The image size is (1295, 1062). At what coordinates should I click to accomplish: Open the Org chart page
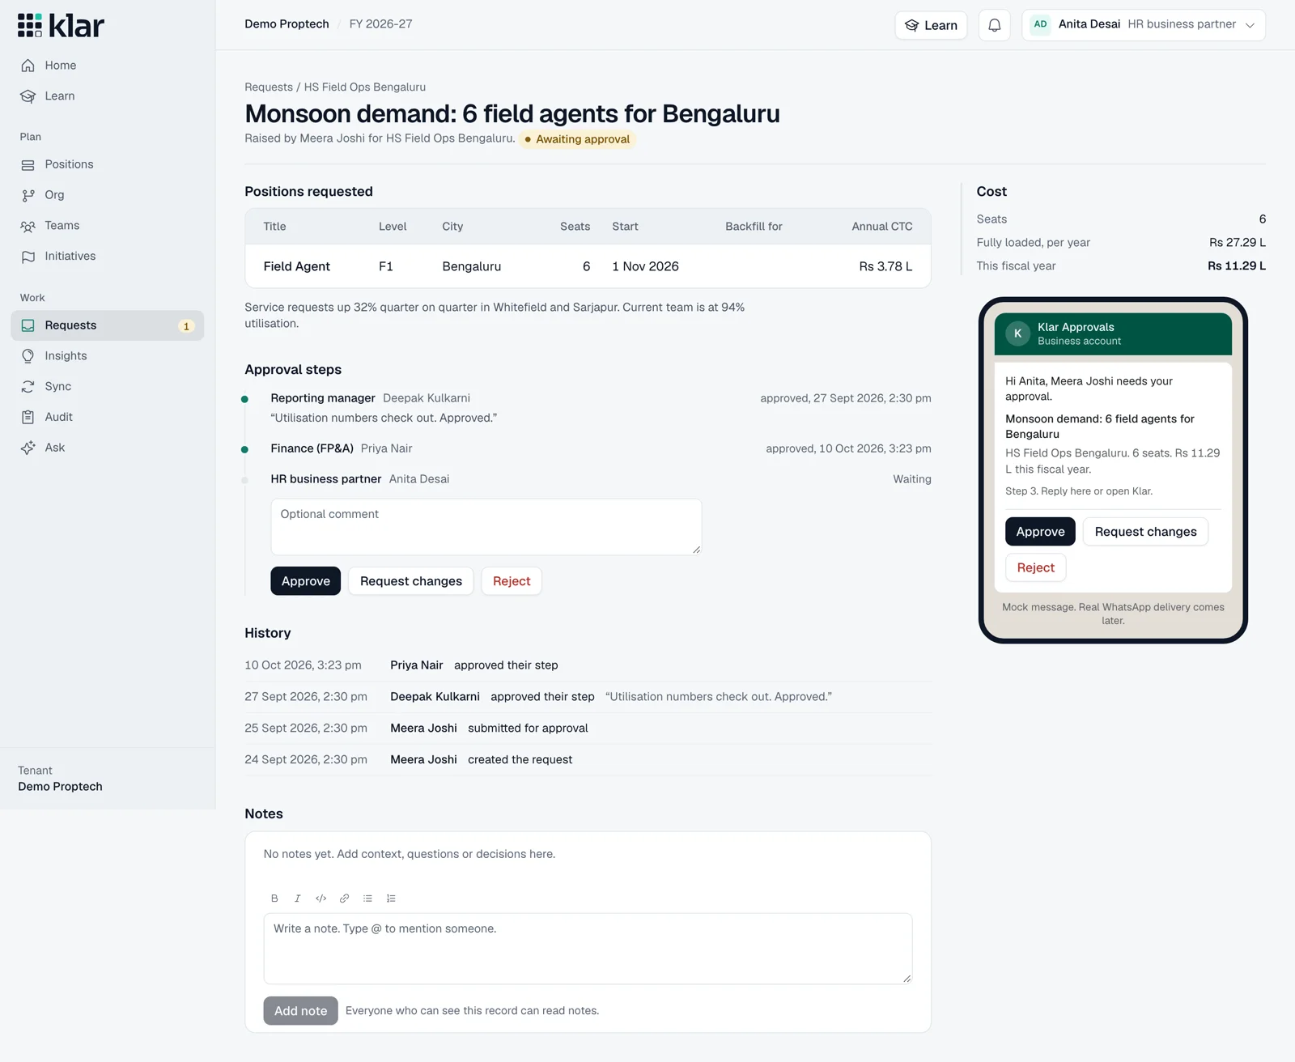click(107, 195)
